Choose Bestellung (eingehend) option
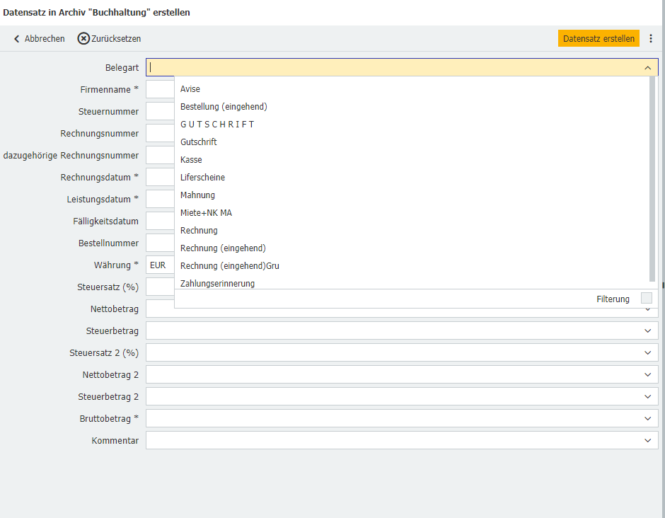The width and height of the screenshot is (665, 518). tap(224, 107)
